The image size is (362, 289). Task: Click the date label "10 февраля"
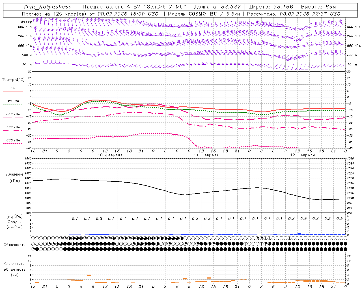click(x=110, y=155)
